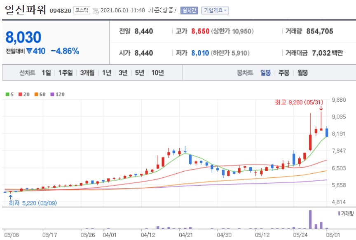Click the 거래대금 value 7,032 백만

(328, 53)
